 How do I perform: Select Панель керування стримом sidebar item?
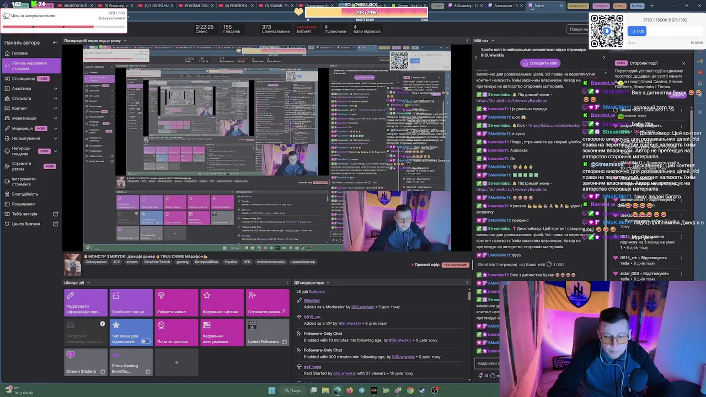[x=31, y=66]
